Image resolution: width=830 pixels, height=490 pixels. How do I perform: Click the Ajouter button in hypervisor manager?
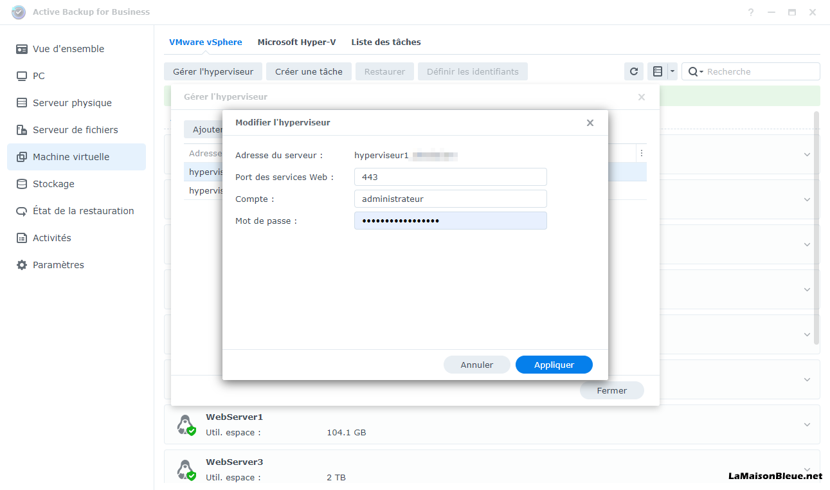203,129
